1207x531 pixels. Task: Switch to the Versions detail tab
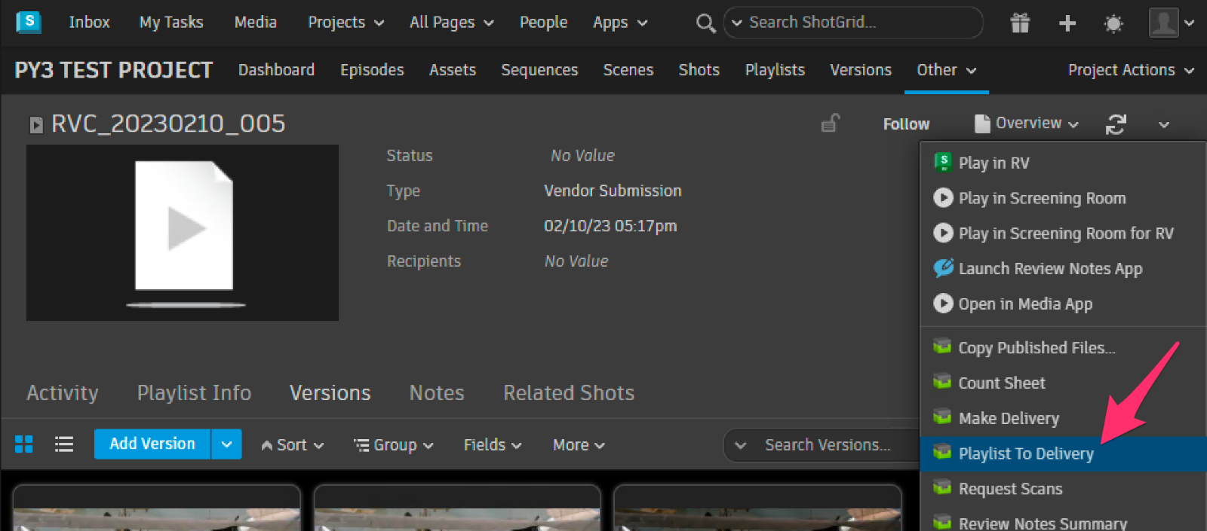tap(330, 392)
